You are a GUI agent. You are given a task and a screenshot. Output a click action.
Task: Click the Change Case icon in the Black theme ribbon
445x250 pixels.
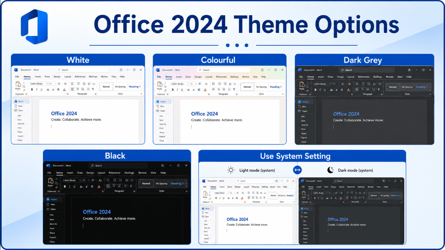[100, 180]
